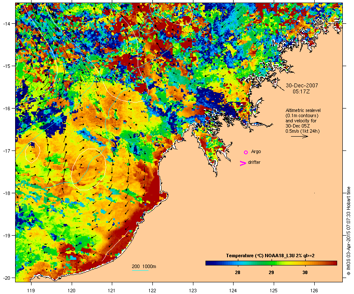Click the latitude label '-17'
This screenshot has height=294, width=354.
coord(6,150)
